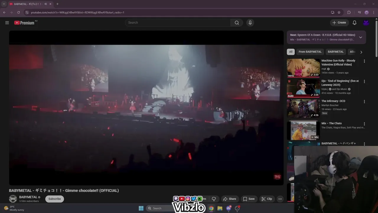Viewport: 378px width, 213px height.
Task: Reload the page
Action: pos(18,12)
